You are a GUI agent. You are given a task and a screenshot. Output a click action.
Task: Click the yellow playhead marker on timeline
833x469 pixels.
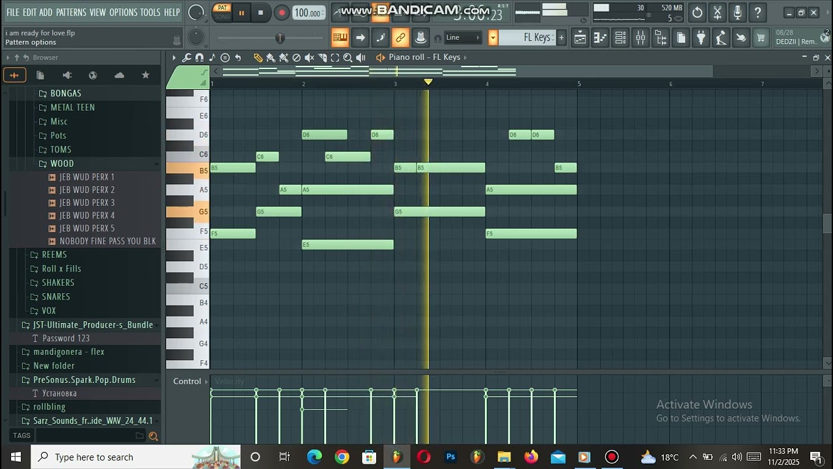point(428,81)
